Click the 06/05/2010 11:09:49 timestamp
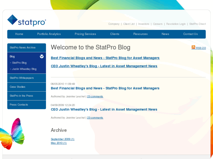This screenshot has width=213, height=159. coord(63,84)
